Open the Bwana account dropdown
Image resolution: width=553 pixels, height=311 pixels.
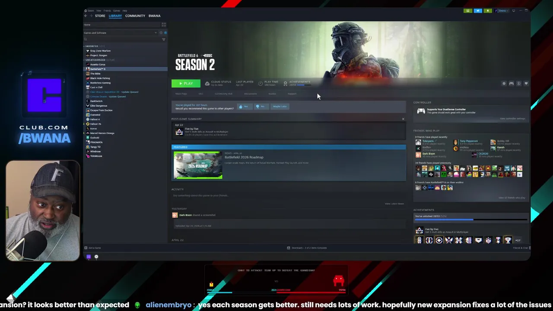pos(502,11)
